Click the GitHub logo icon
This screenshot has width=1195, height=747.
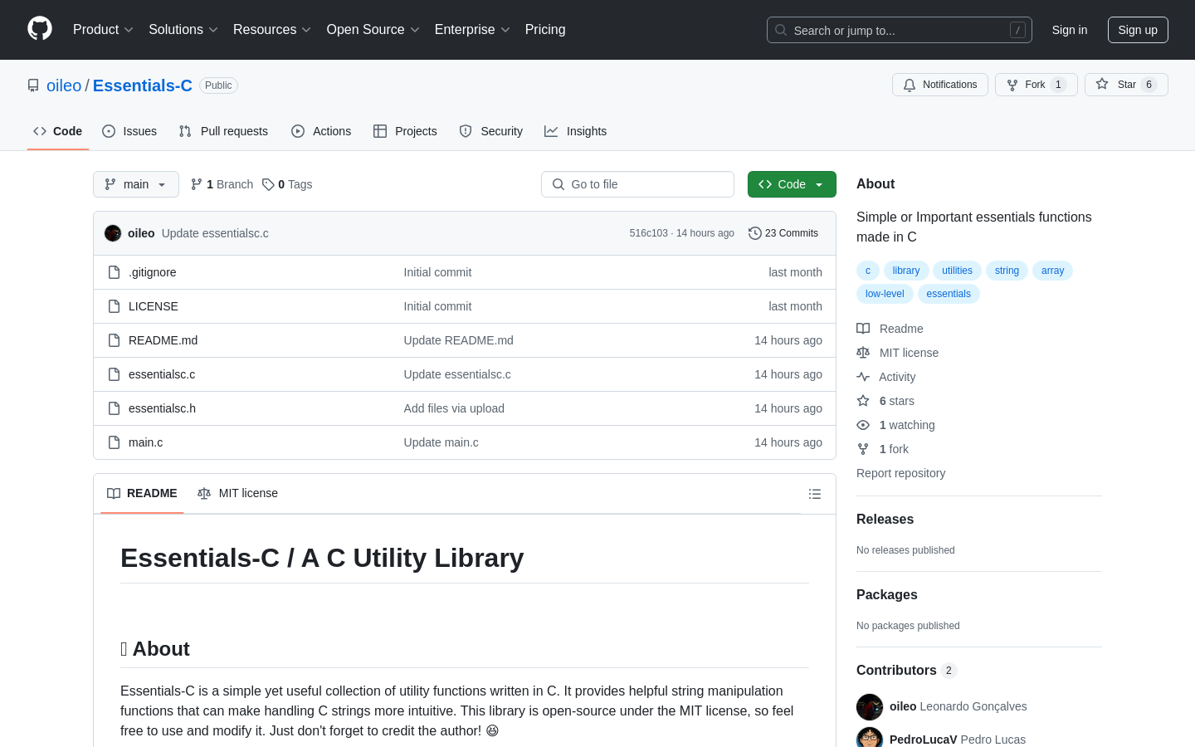pos(40,29)
